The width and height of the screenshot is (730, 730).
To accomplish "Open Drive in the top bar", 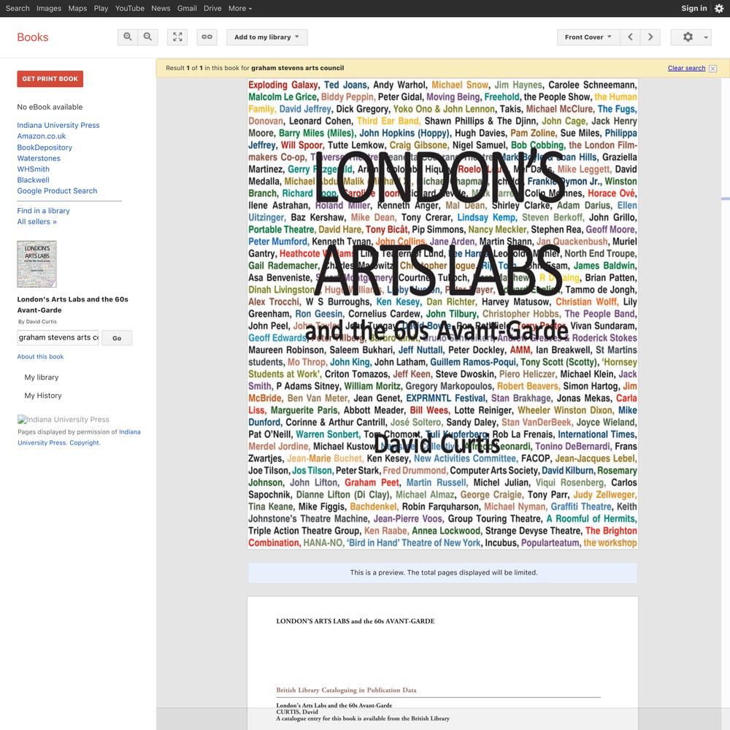I will point(212,8).
